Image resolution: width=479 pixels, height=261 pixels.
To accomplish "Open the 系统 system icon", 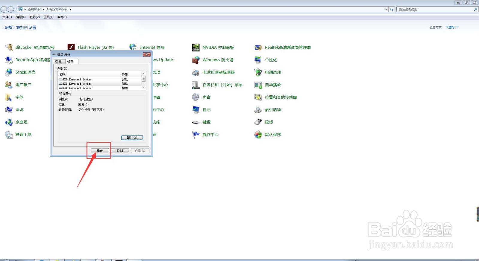I will [x=9, y=110].
